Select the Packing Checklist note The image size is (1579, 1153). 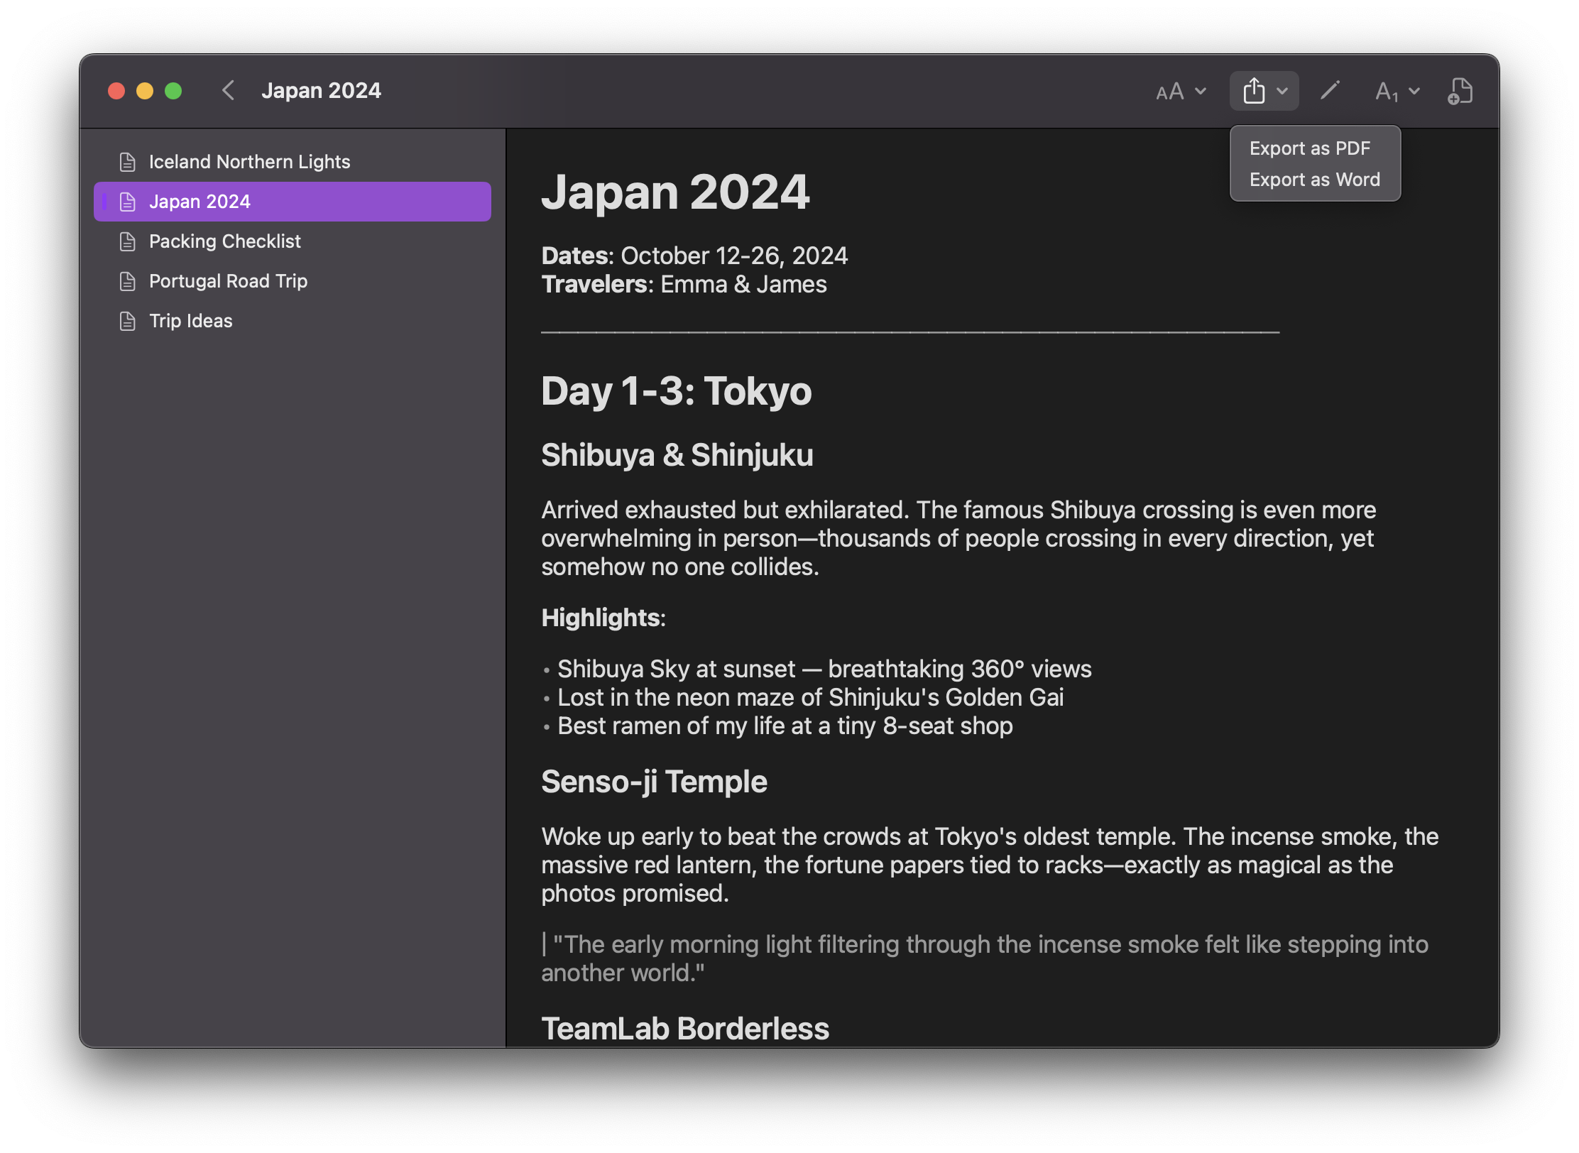(224, 241)
